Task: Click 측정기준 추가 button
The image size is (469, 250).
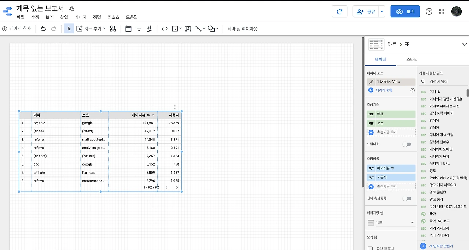Action: [x=391, y=132]
